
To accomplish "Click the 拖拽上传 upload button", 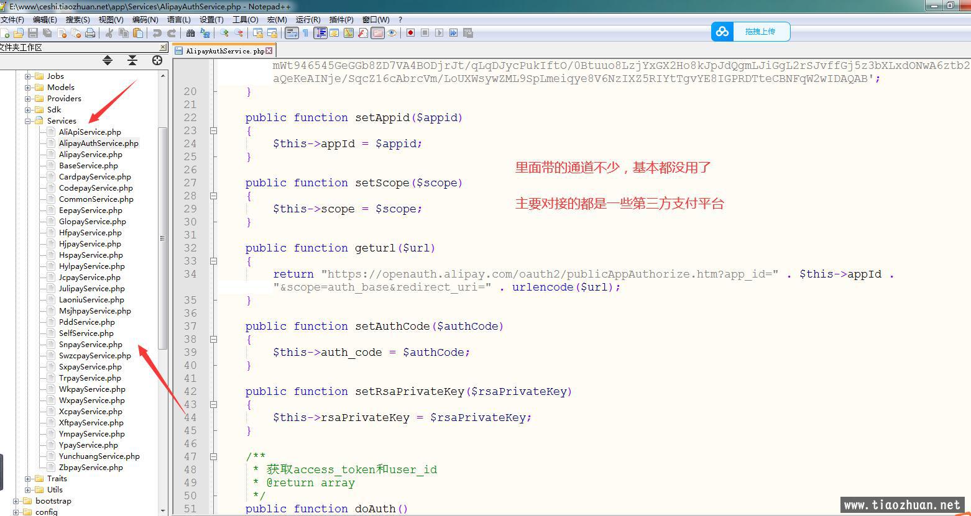I will 751,32.
